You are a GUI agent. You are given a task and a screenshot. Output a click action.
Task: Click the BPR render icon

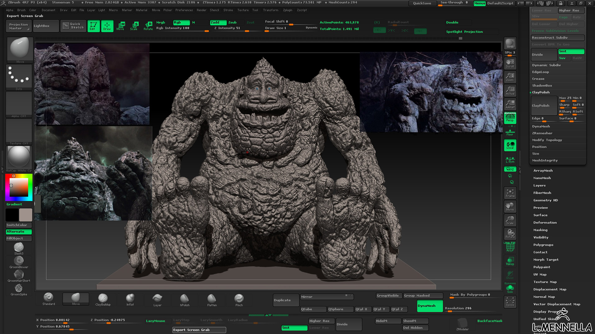click(510, 44)
